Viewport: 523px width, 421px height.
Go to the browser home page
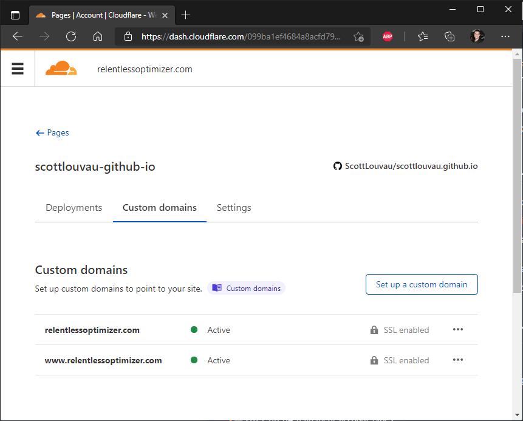(x=98, y=36)
